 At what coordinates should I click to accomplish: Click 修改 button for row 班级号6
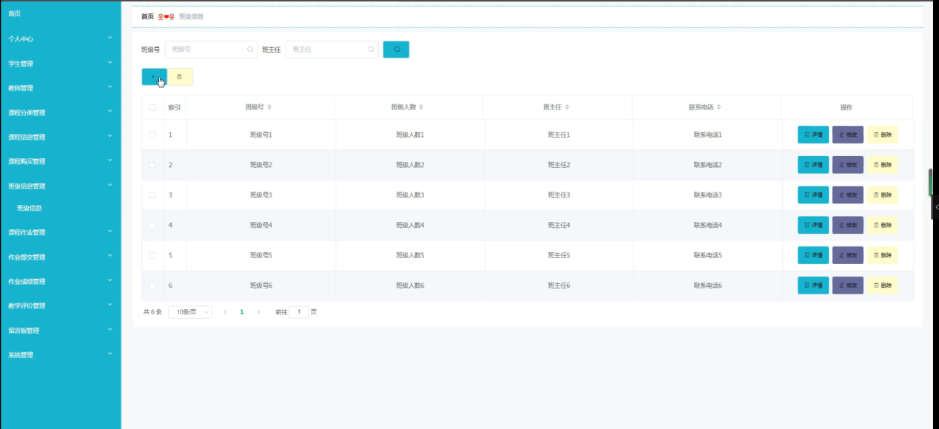click(848, 285)
